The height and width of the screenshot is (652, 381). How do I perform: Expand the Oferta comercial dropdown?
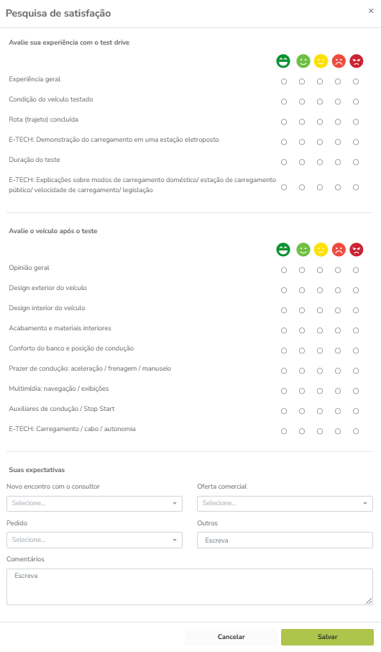285,503
